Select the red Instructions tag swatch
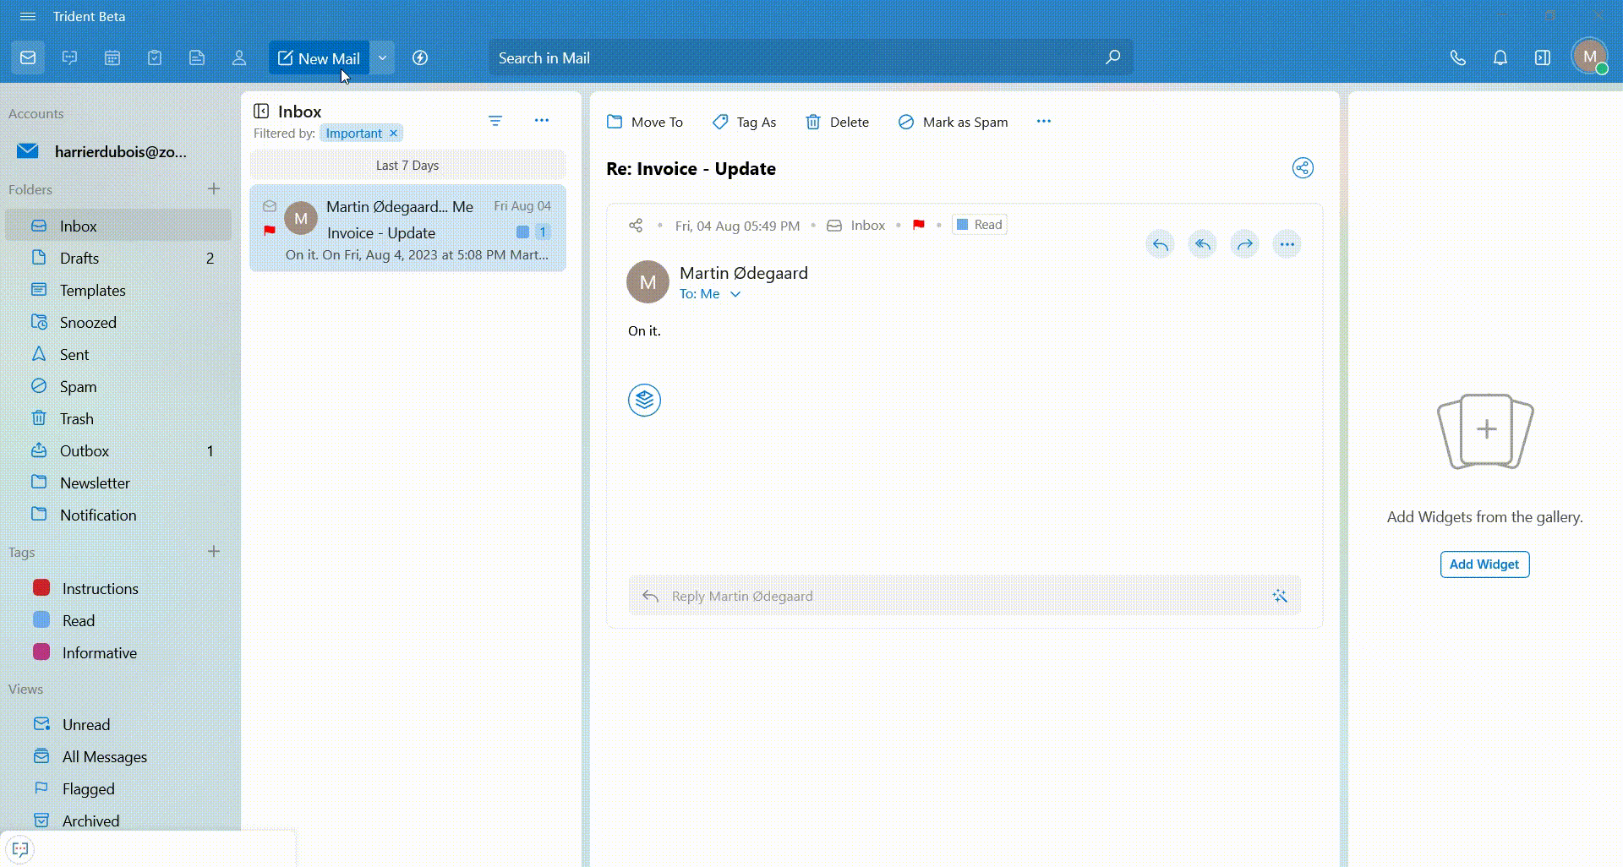1623x867 pixels. pyautogui.click(x=41, y=588)
